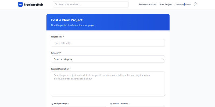The width and height of the screenshot is (215, 107).
Task: Click the Category field label
Action: pyautogui.click(x=55, y=53)
